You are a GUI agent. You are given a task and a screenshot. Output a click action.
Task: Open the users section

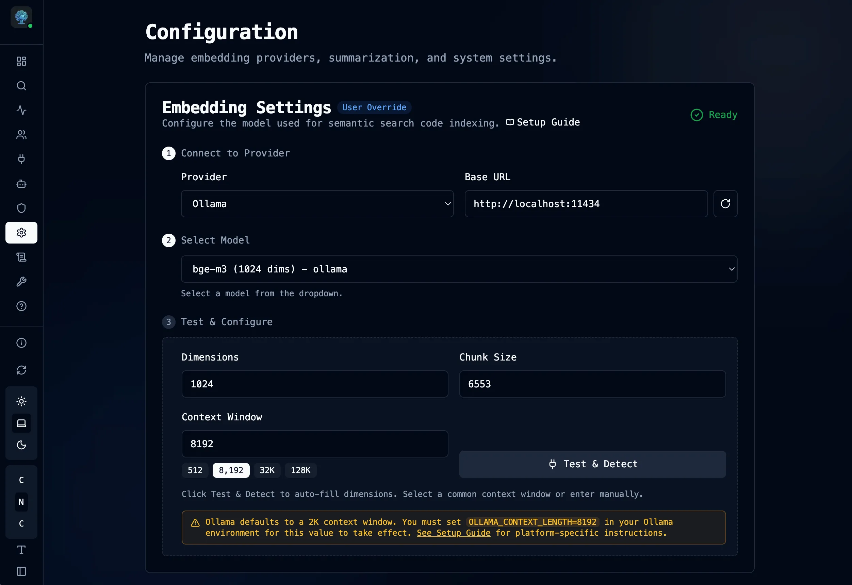click(21, 135)
